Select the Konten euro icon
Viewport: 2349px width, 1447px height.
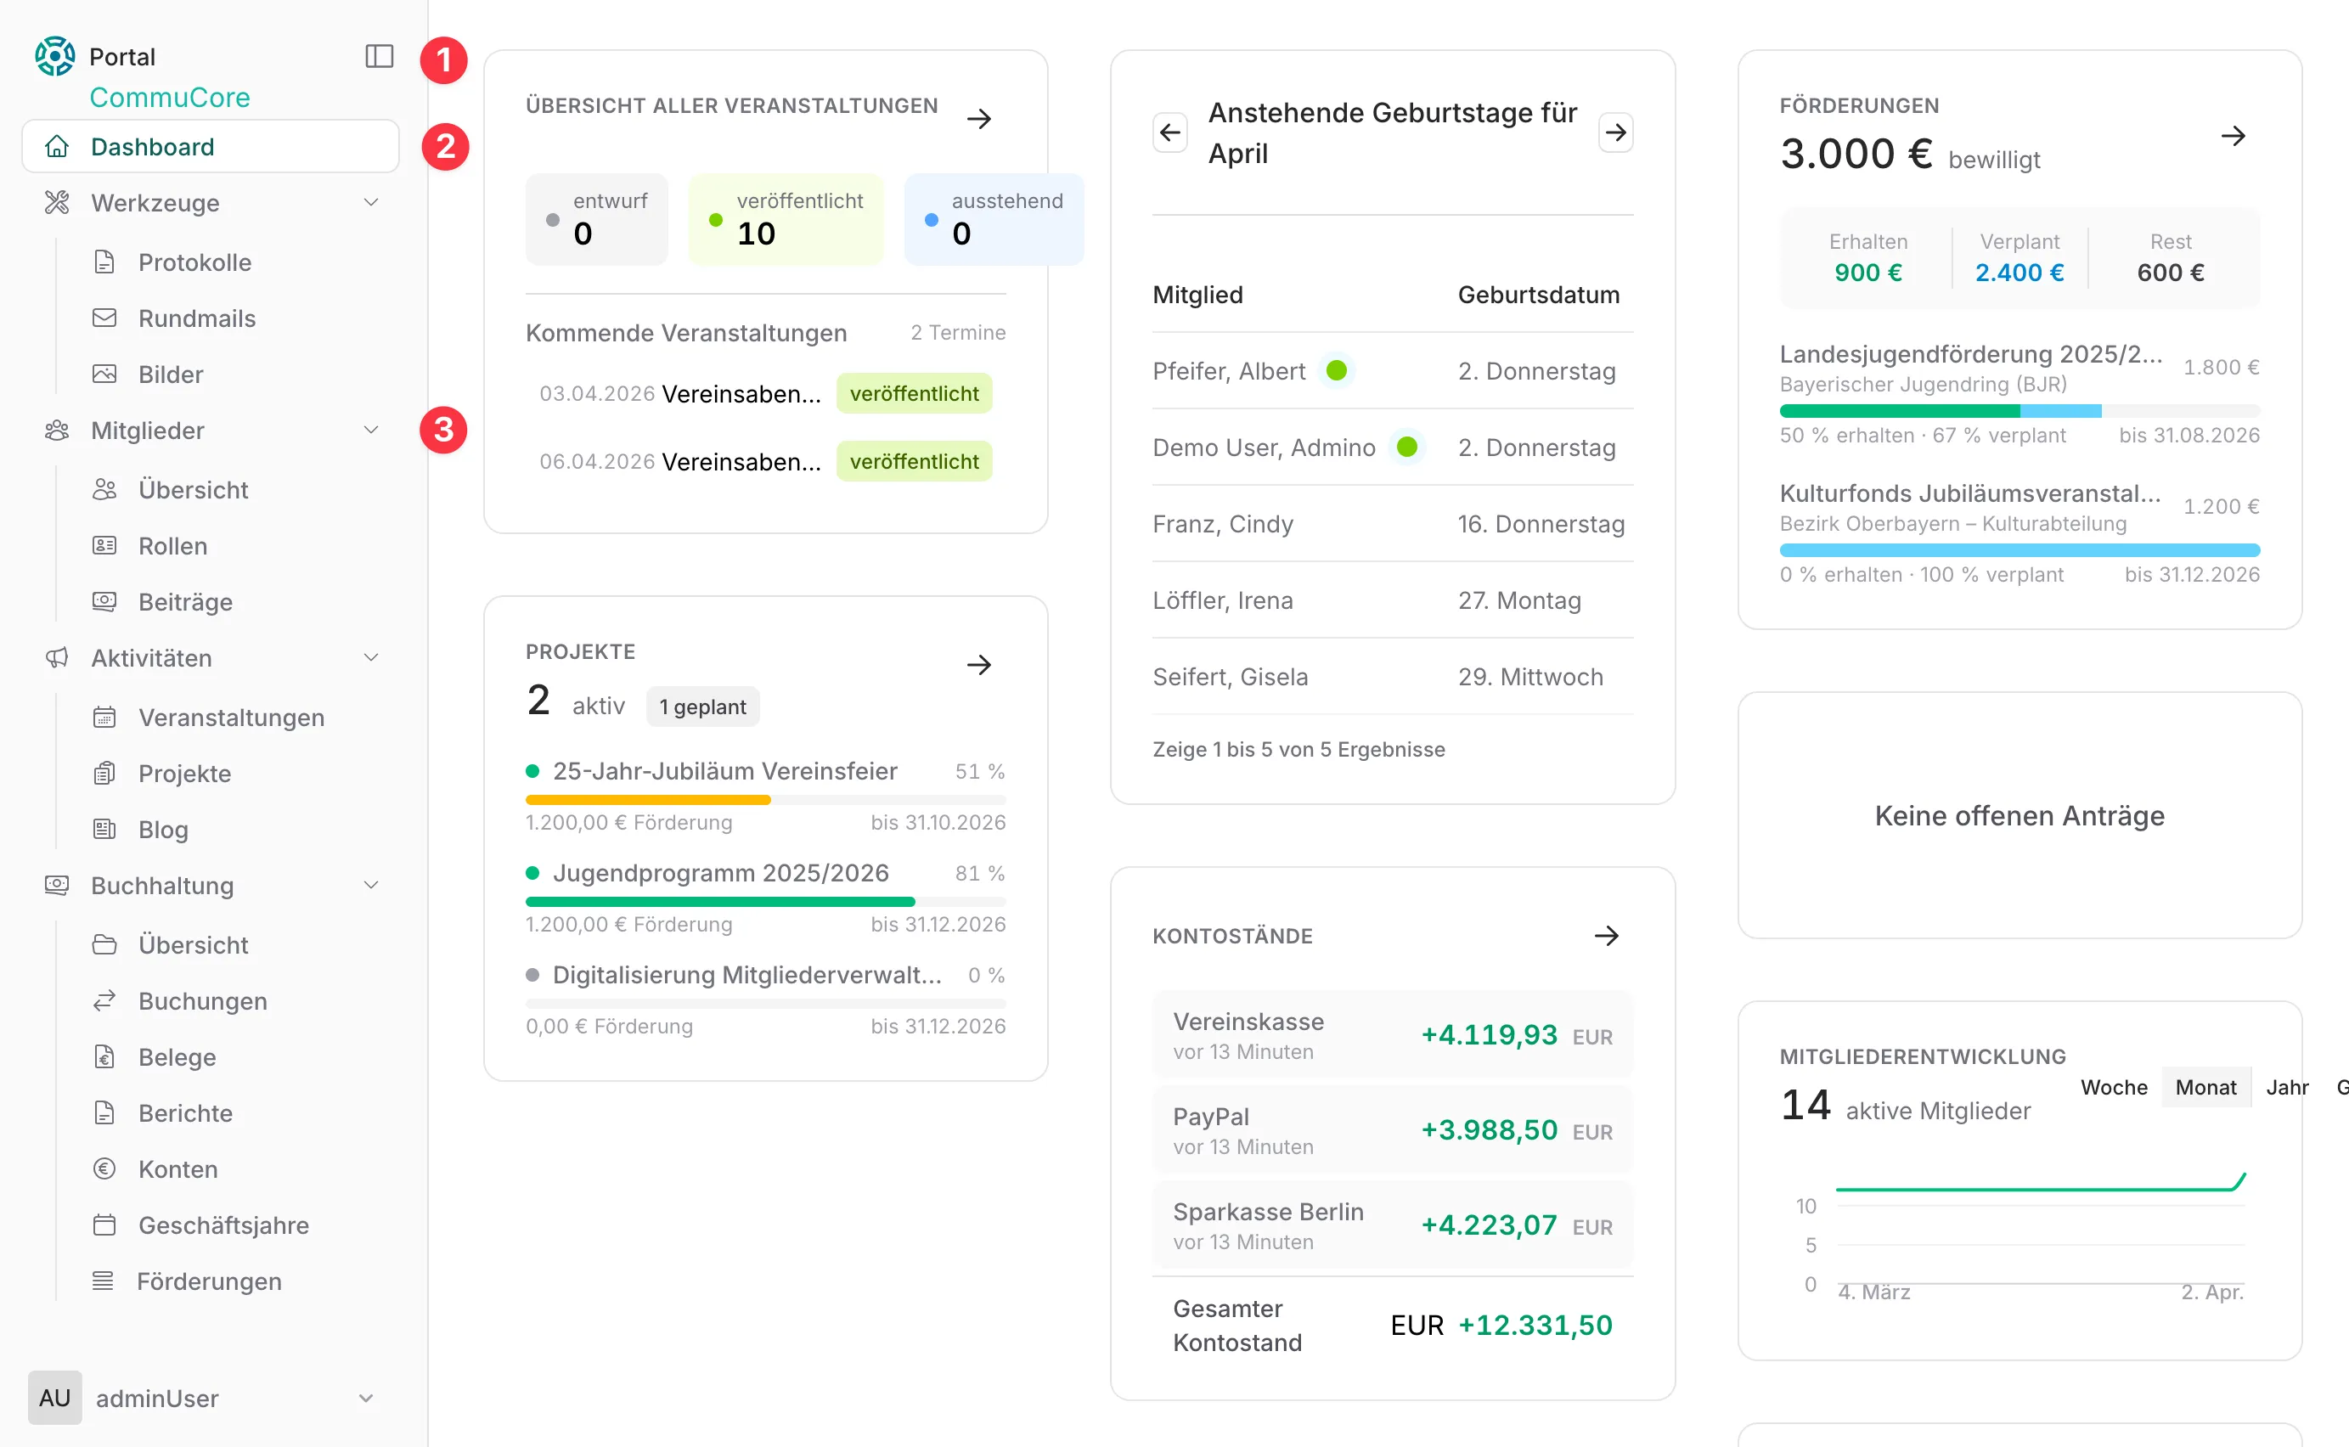point(105,1168)
